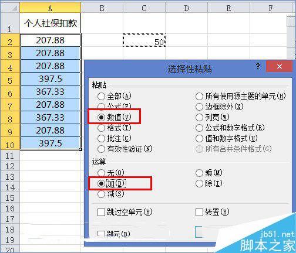The image size is (296, 253).
Task: Click the fill handle below cell A10
Action: click(x=80, y=150)
